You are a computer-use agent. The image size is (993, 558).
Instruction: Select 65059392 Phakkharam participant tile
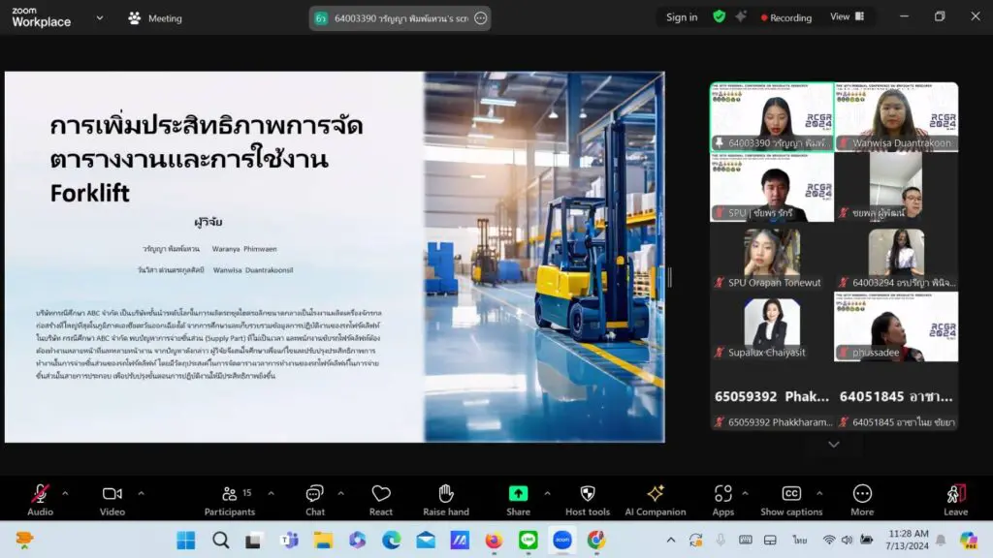771,396
